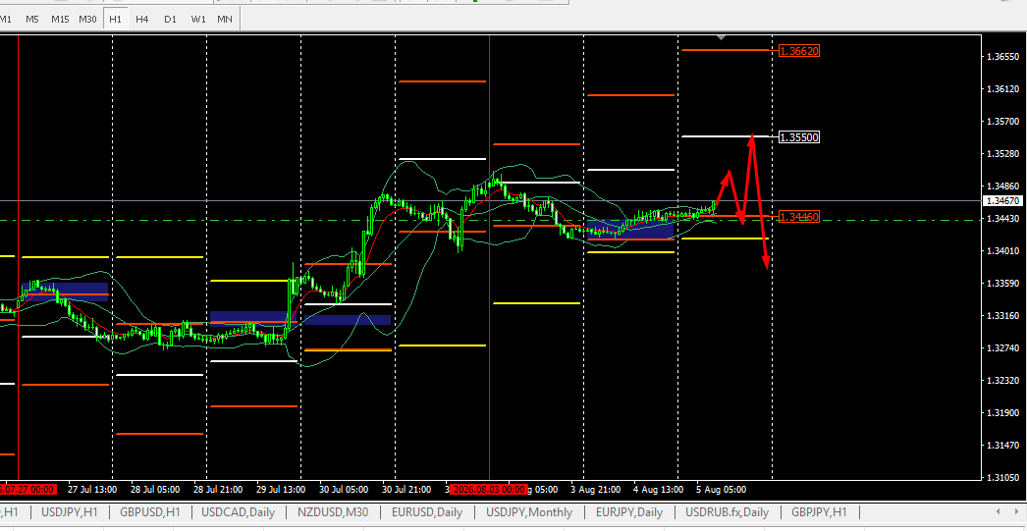Switch to GBPJPY,H1 chart tab
This screenshot has height=531, width=1027.
[819, 512]
